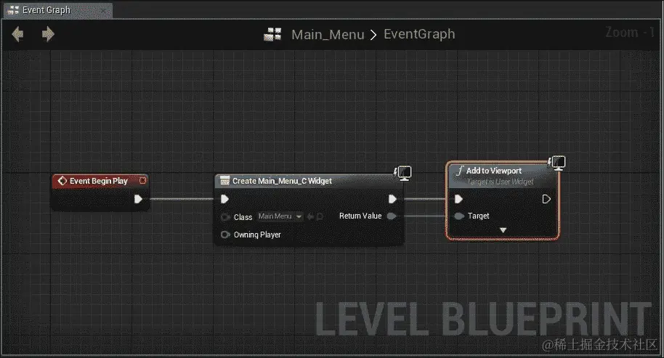Click the Return Value output pin
This screenshot has height=358, width=664.
click(x=392, y=216)
